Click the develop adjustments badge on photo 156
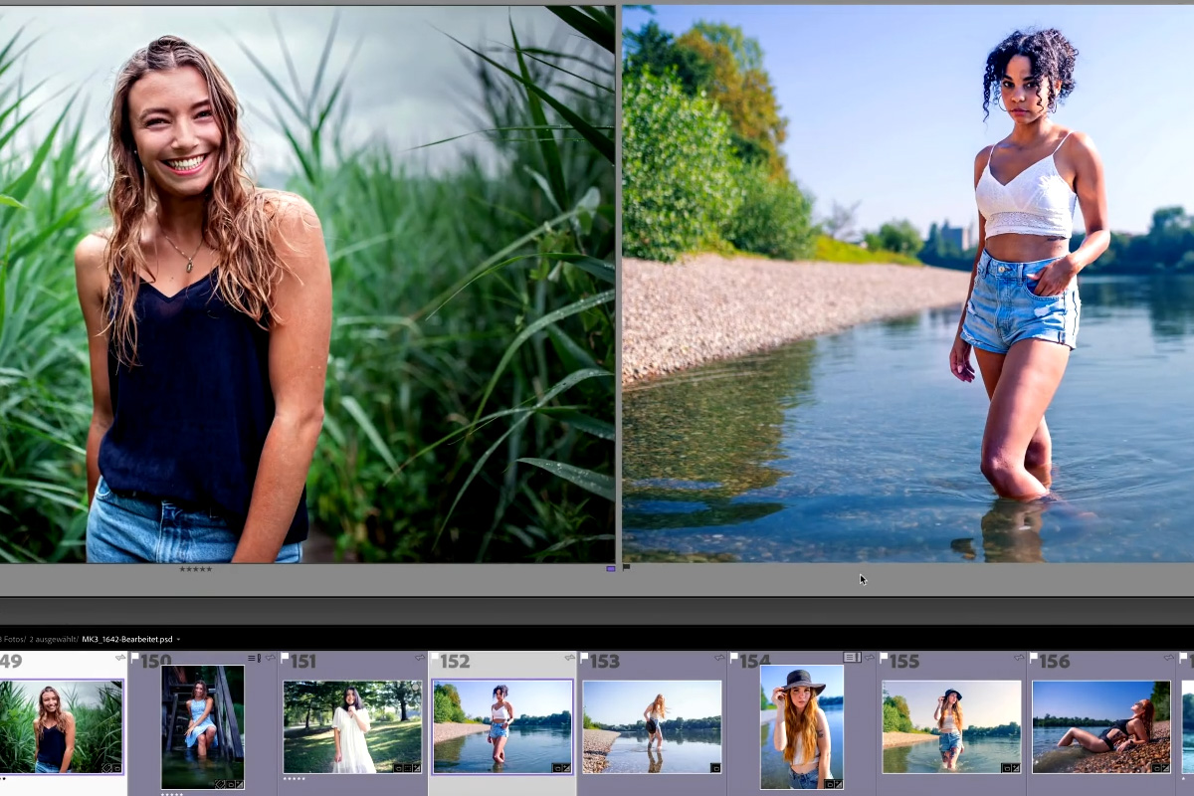This screenshot has height=796, width=1194. [1164, 768]
